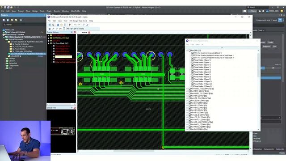Open Altium settings gear in title bar
Screen dimensions: 286x161
[263, 11]
